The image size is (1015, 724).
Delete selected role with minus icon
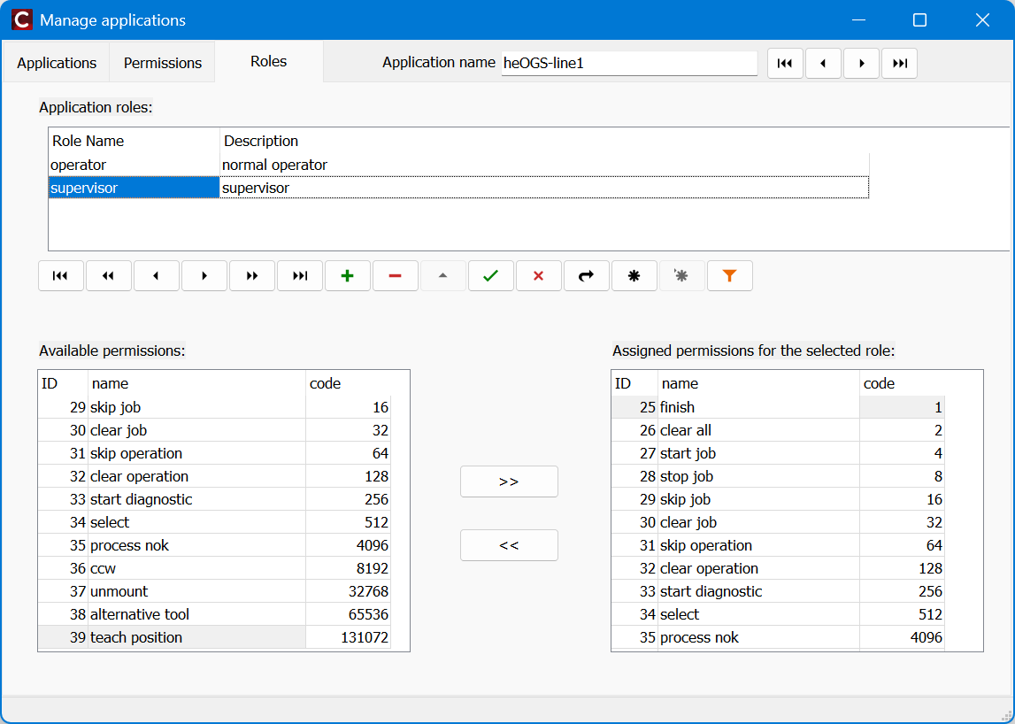(x=396, y=276)
